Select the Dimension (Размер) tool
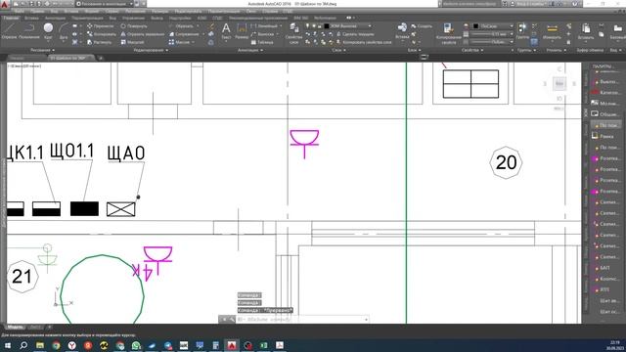This screenshot has width=626, height=352. (x=242, y=31)
